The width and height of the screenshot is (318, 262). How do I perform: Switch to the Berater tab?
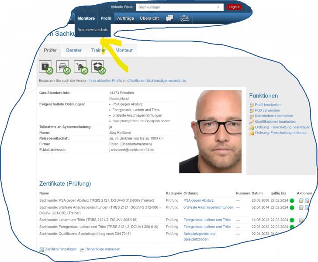(74, 50)
